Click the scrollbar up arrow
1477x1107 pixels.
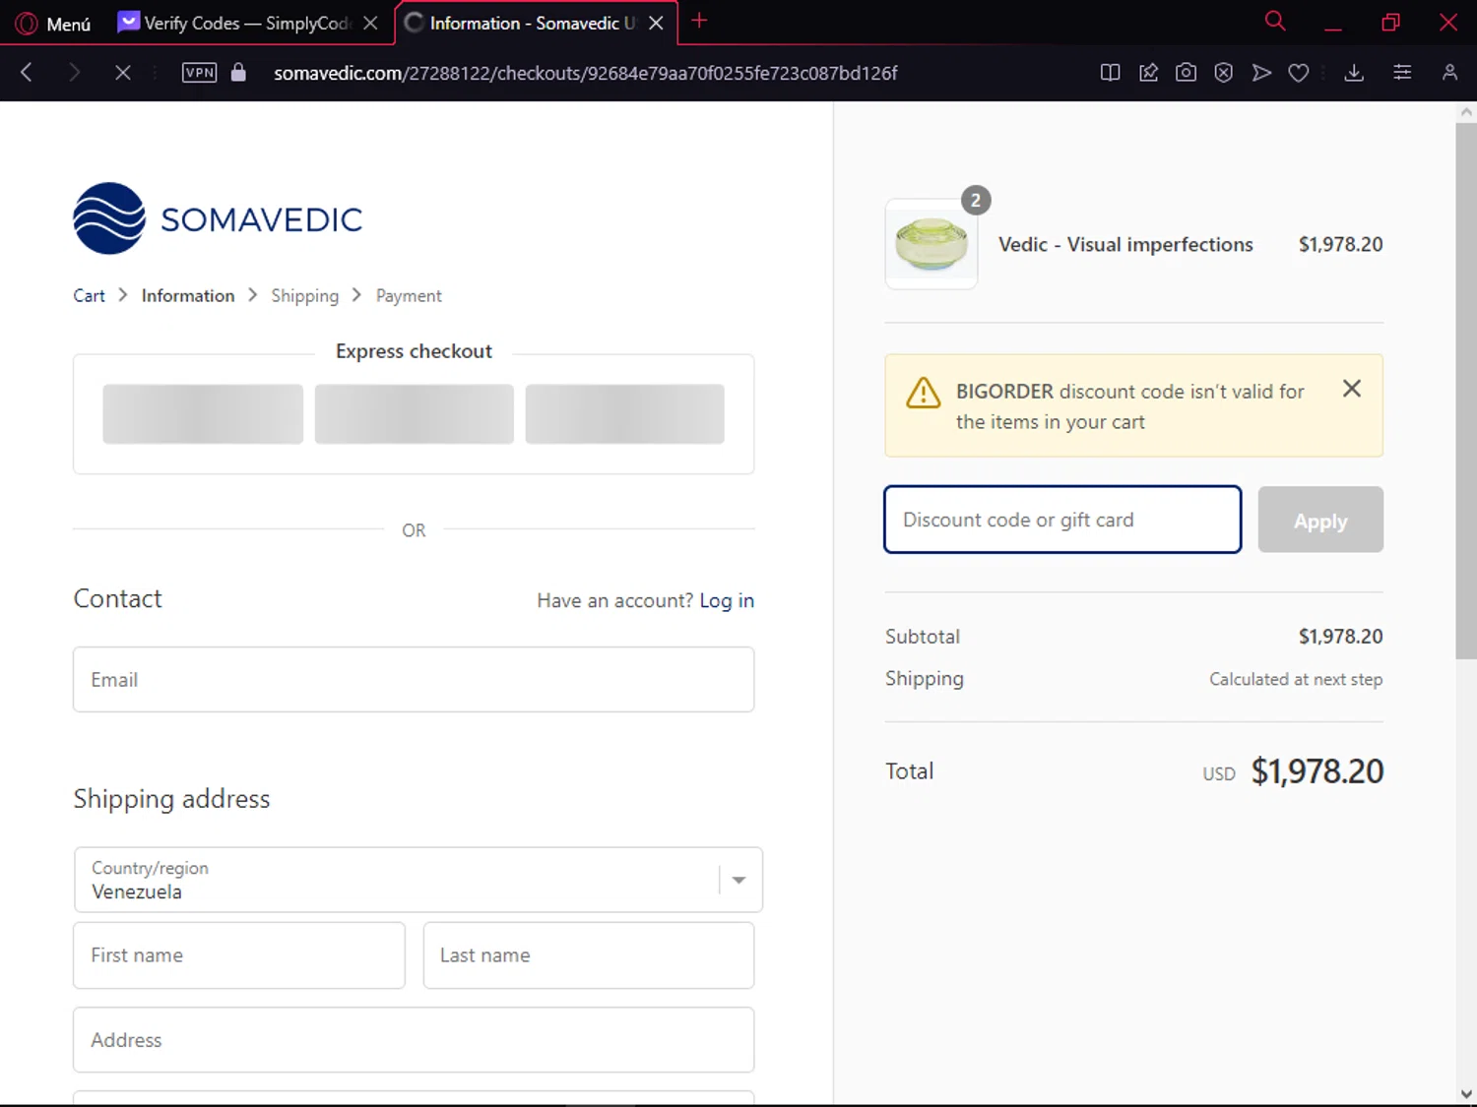pyautogui.click(x=1466, y=112)
